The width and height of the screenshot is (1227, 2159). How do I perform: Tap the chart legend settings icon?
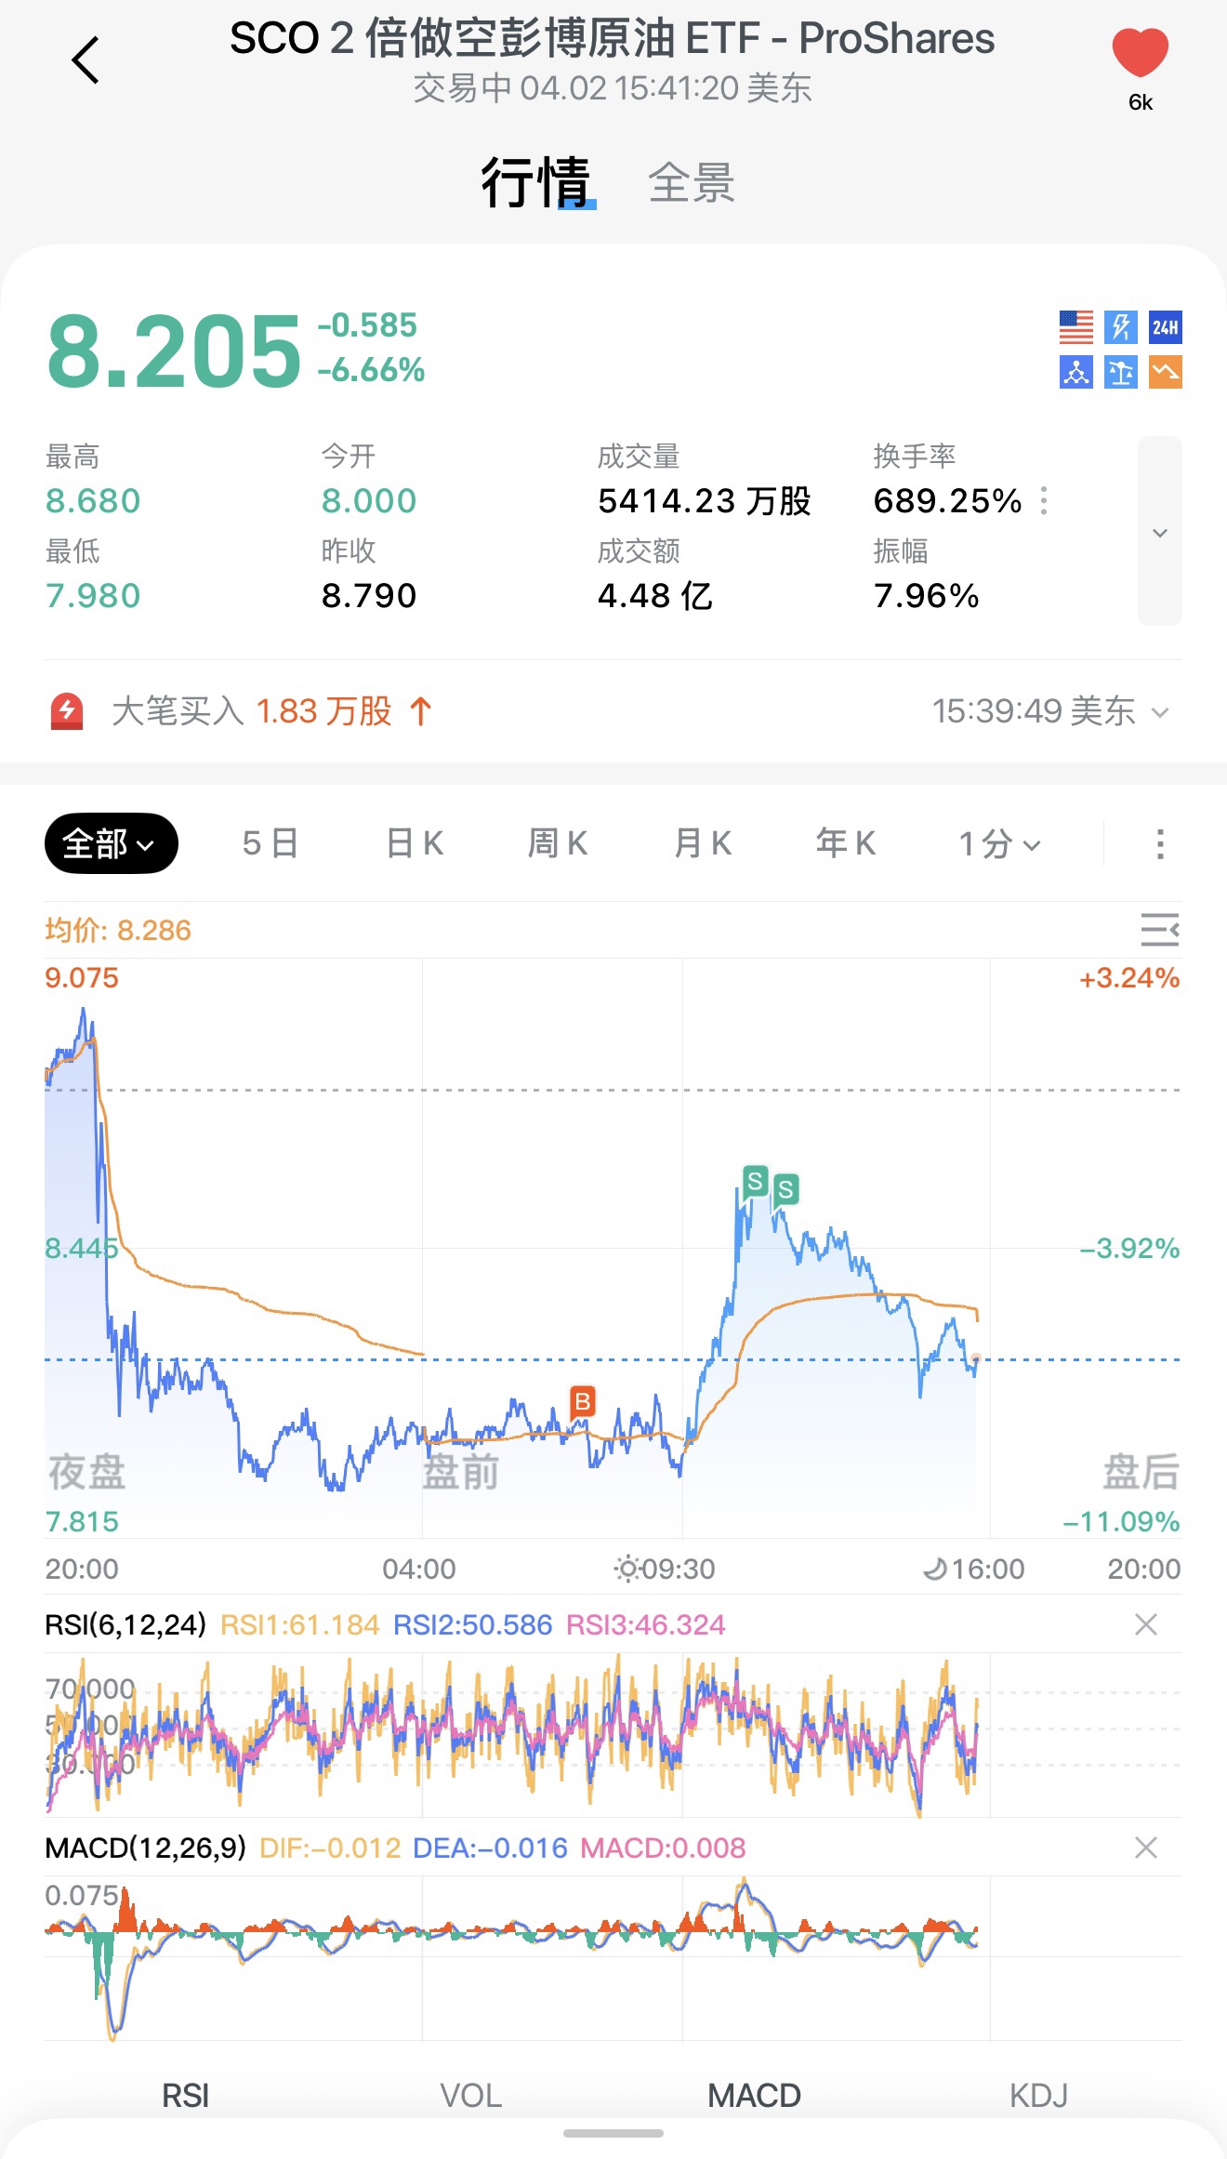(1159, 929)
